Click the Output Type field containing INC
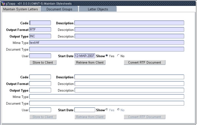 (40, 36)
